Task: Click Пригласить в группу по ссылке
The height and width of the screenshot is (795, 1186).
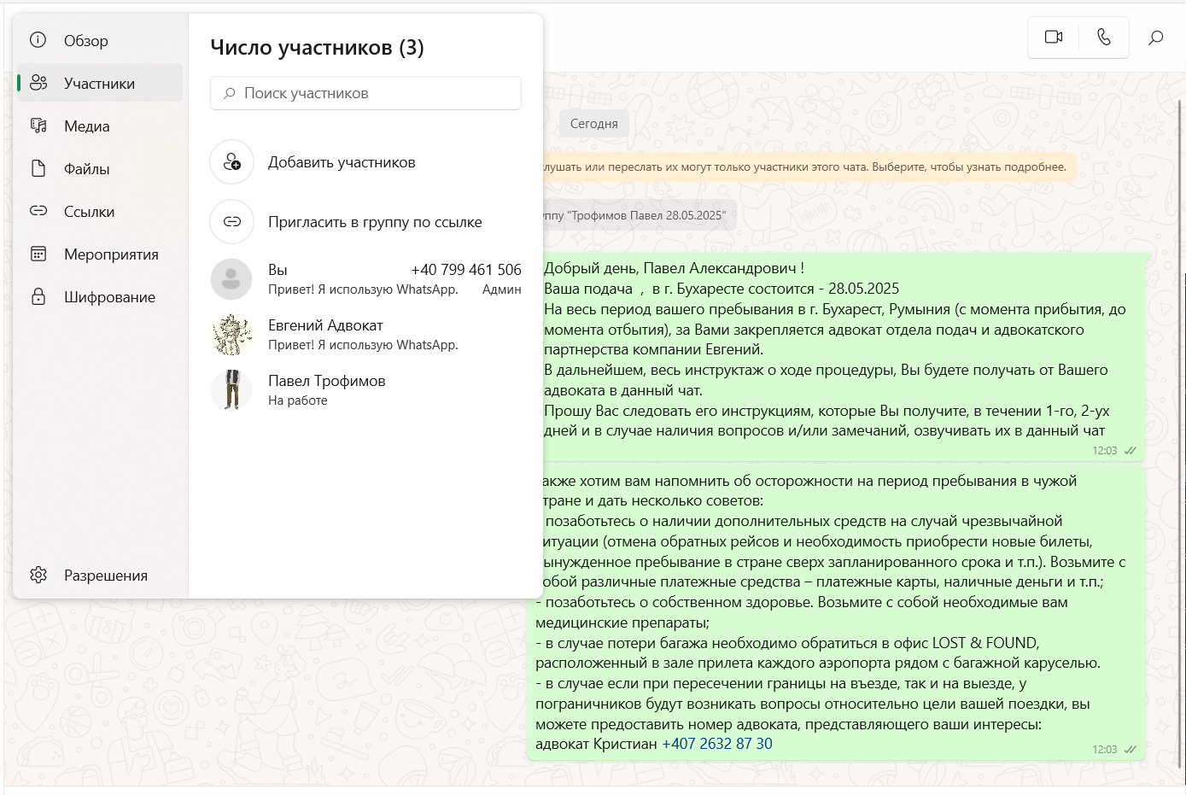Action: [375, 222]
